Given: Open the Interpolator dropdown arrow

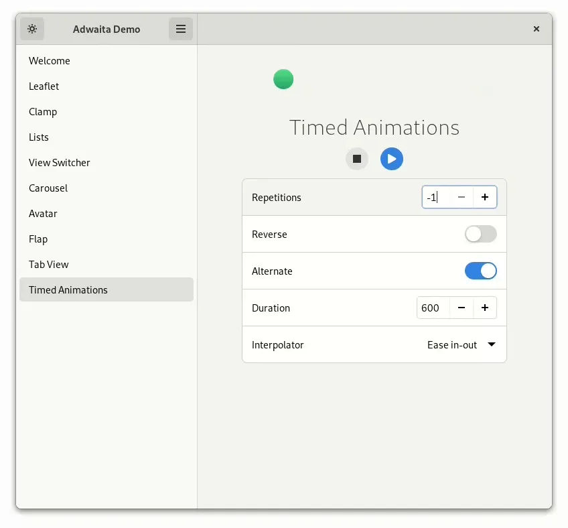Looking at the screenshot, I should pyautogui.click(x=491, y=344).
